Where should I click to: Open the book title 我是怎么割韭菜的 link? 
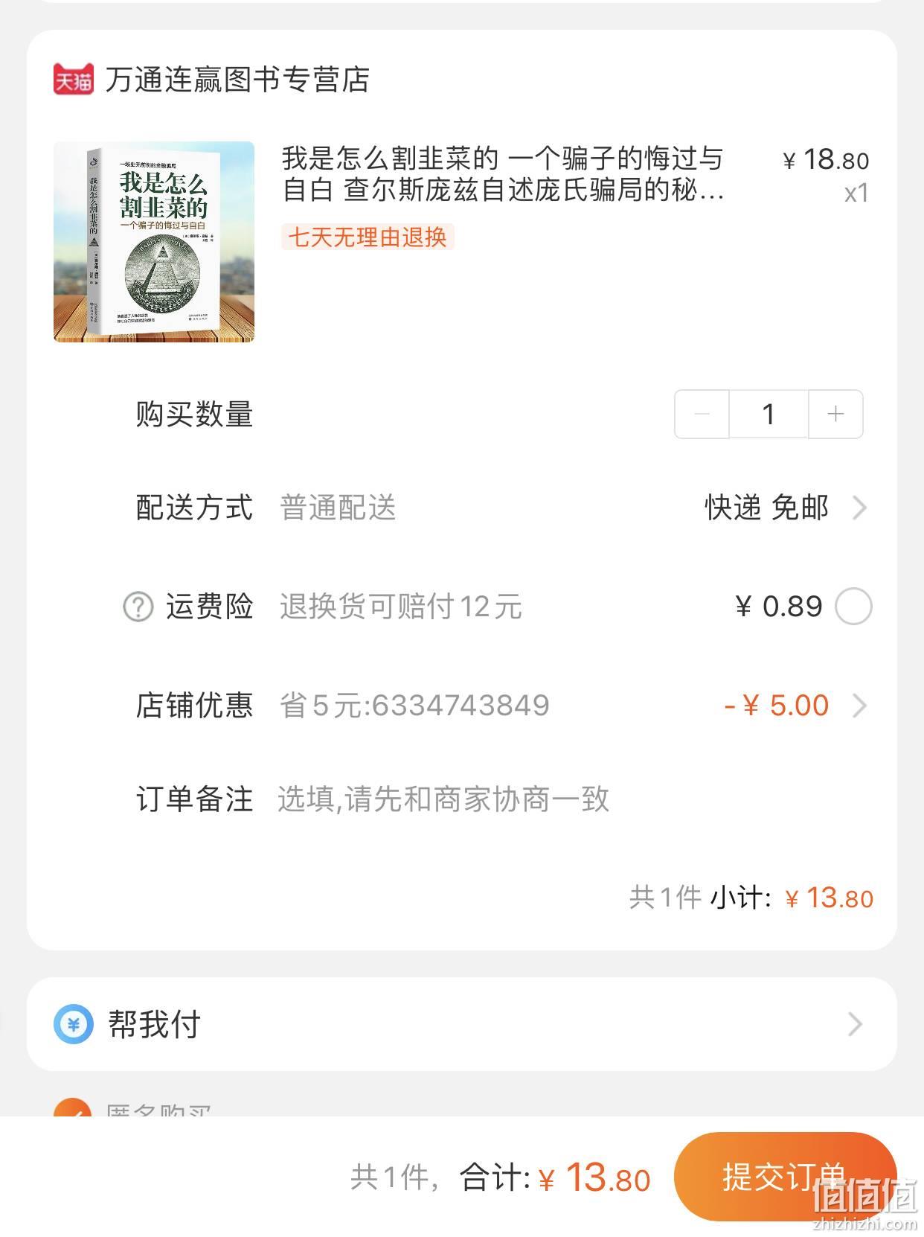[x=504, y=174]
